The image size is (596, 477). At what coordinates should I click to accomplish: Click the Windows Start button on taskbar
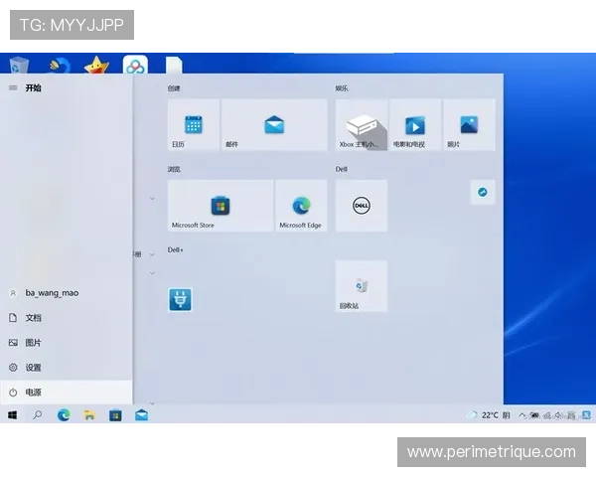point(13,415)
